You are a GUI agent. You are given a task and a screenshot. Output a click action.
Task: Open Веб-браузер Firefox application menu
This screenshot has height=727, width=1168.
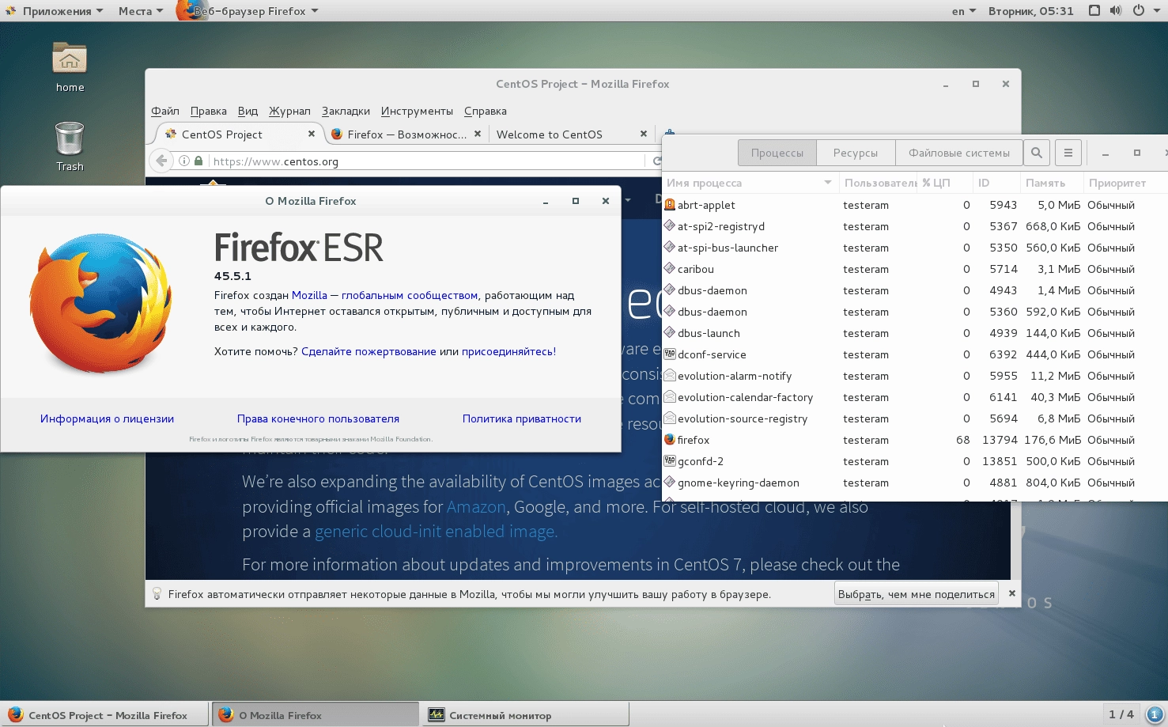click(x=248, y=11)
